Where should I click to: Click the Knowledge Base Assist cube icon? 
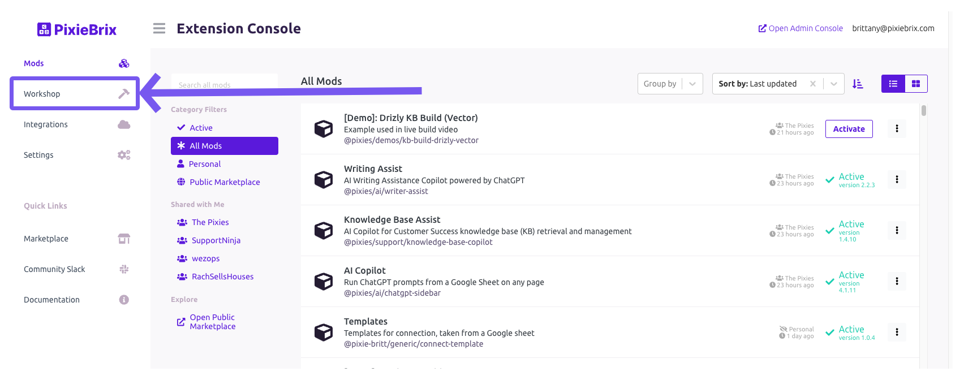click(324, 231)
